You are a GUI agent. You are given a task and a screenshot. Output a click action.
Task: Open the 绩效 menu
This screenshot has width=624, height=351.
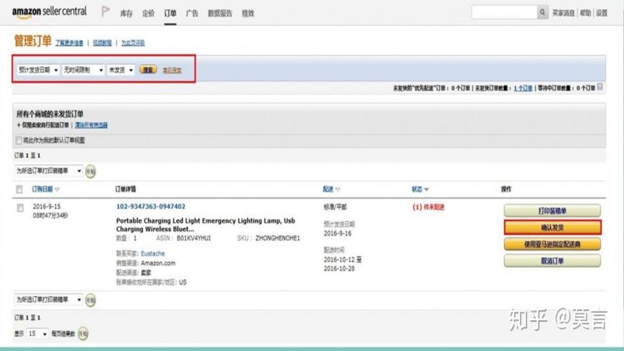click(x=248, y=14)
